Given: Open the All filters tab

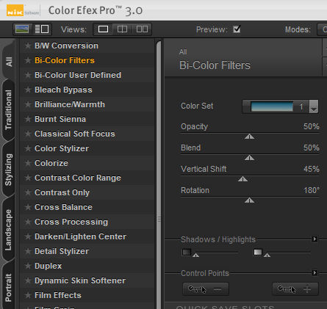Looking at the screenshot, I should click(9, 61).
